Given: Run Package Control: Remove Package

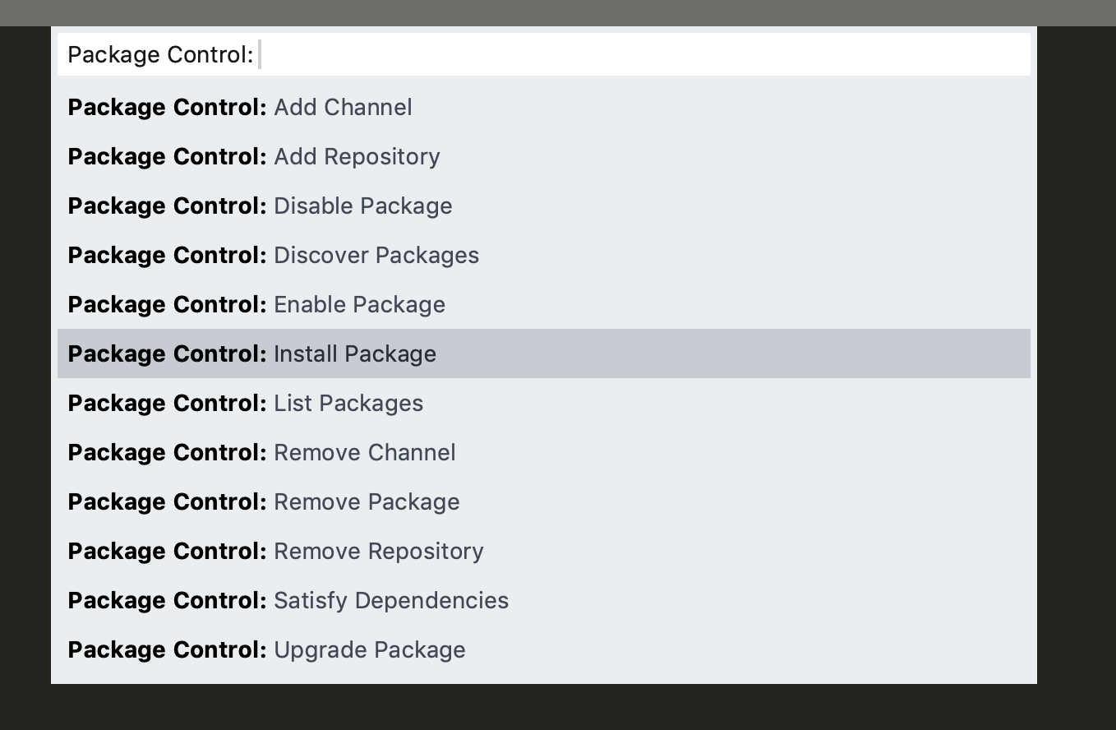Looking at the screenshot, I should [x=543, y=502].
